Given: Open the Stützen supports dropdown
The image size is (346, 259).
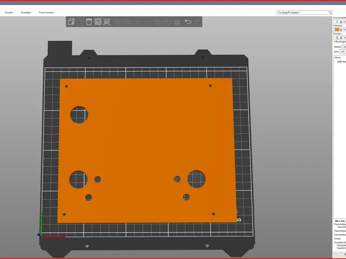Looking at the screenshot, I should tap(344, 47).
